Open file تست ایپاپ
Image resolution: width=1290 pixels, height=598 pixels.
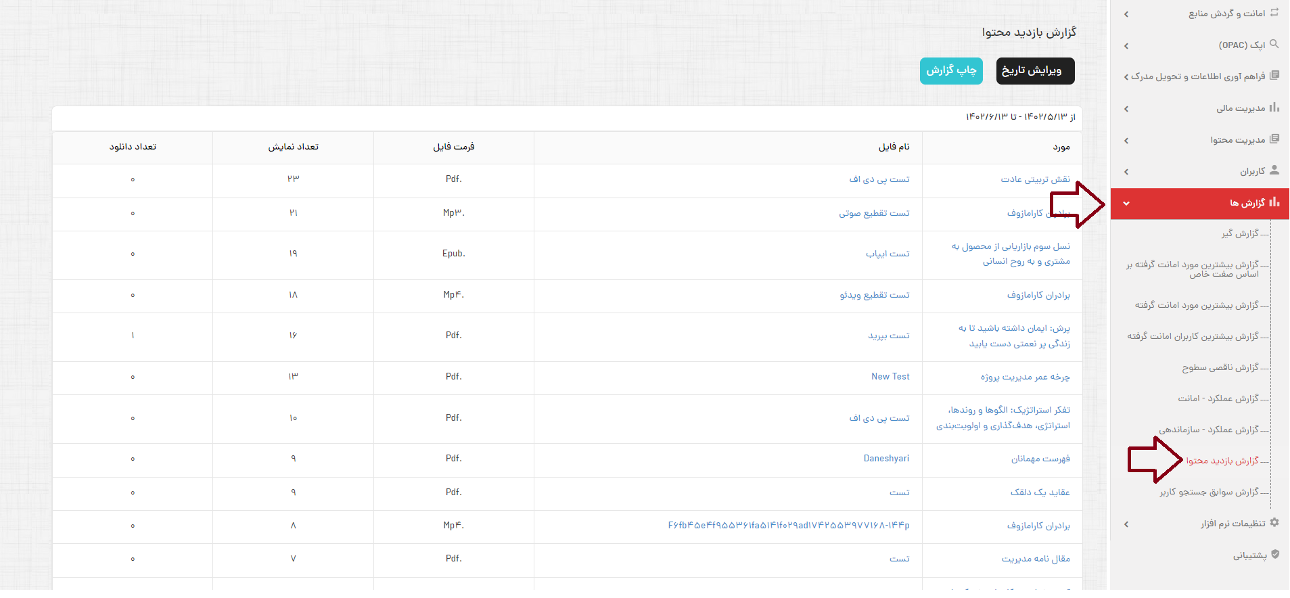[x=888, y=254]
